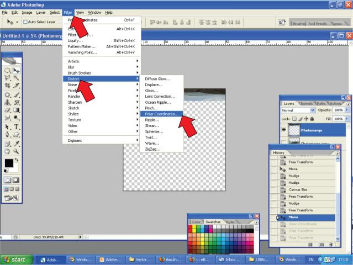Select the Polygonal Lasso tool
353x265 pixels.
coord(7,78)
